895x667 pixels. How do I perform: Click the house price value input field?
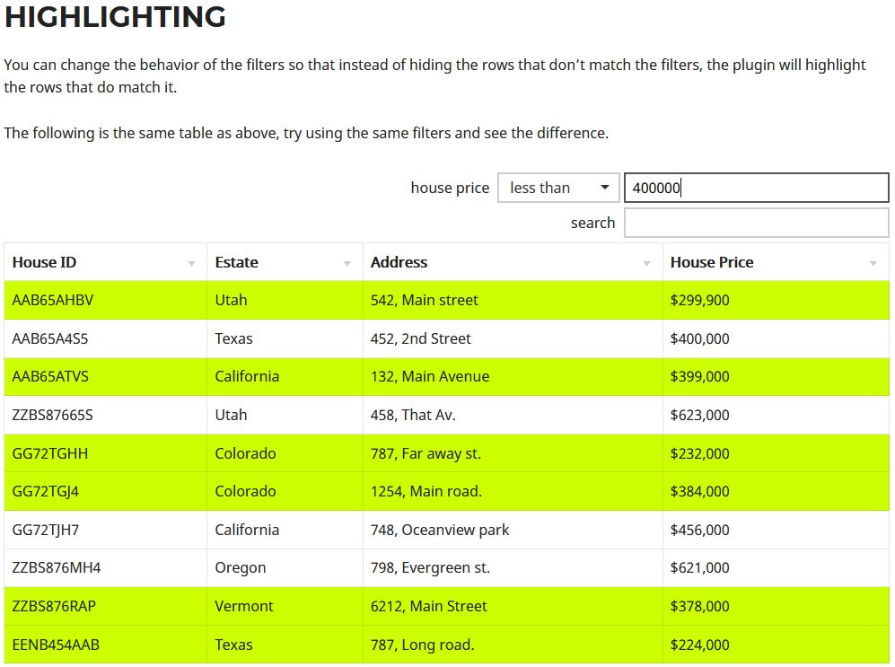(x=756, y=188)
